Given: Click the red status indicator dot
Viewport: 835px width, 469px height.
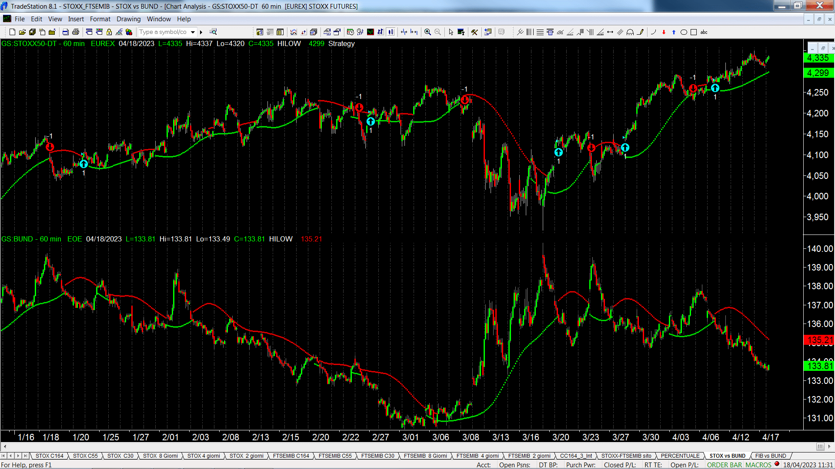Looking at the screenshot, I should (x=777, y=464).
